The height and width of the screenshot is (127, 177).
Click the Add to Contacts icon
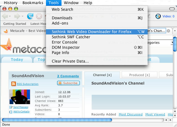click(11, 112)
